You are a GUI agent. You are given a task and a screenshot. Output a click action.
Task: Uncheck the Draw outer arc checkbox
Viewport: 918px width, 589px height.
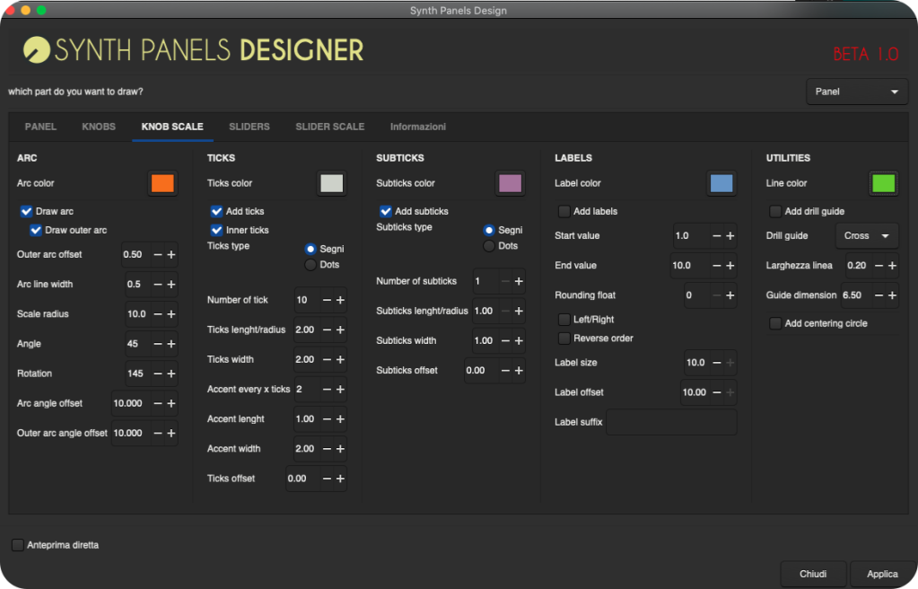(36, 231)
